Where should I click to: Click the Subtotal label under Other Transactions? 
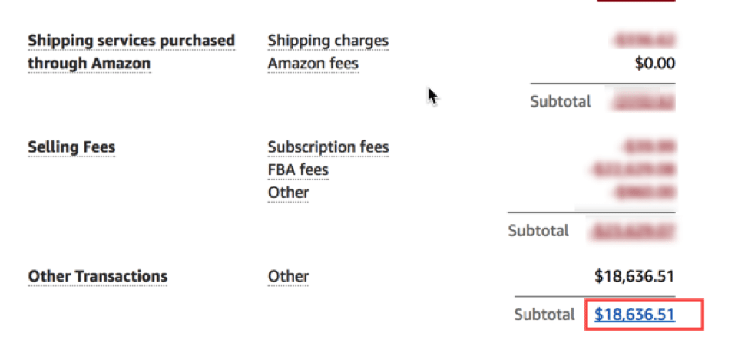click(544, 315)
